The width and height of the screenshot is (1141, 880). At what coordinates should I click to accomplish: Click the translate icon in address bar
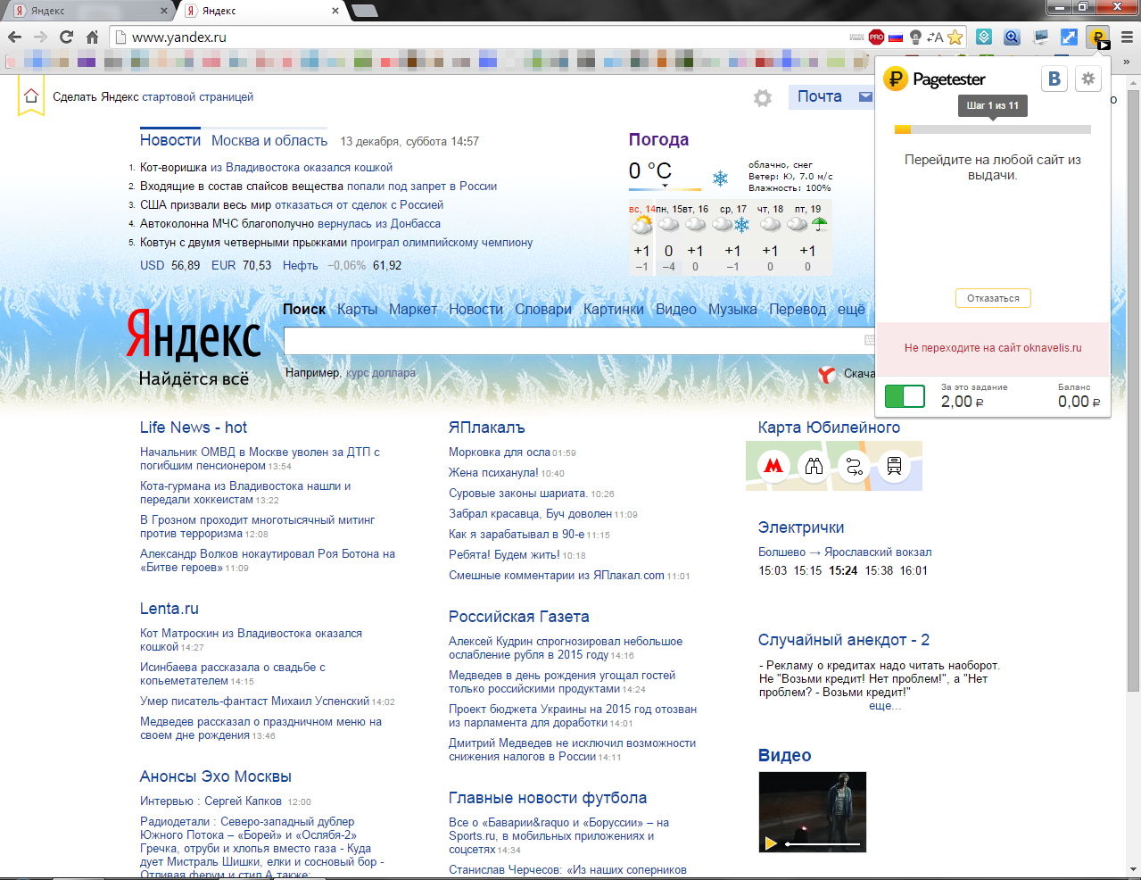tap(935, 37)
